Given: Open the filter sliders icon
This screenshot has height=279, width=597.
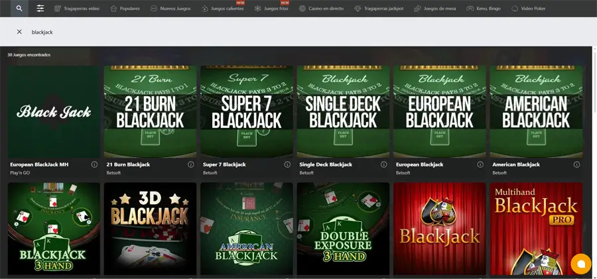Looking at the screenshot, I should point(40,9).
